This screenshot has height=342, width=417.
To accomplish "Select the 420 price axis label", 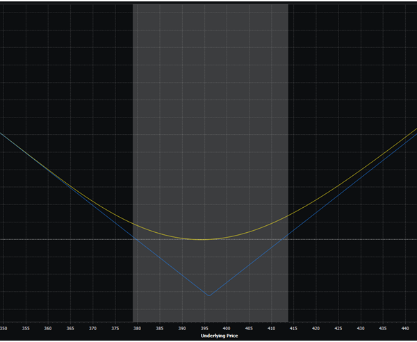I will point(316,327).
